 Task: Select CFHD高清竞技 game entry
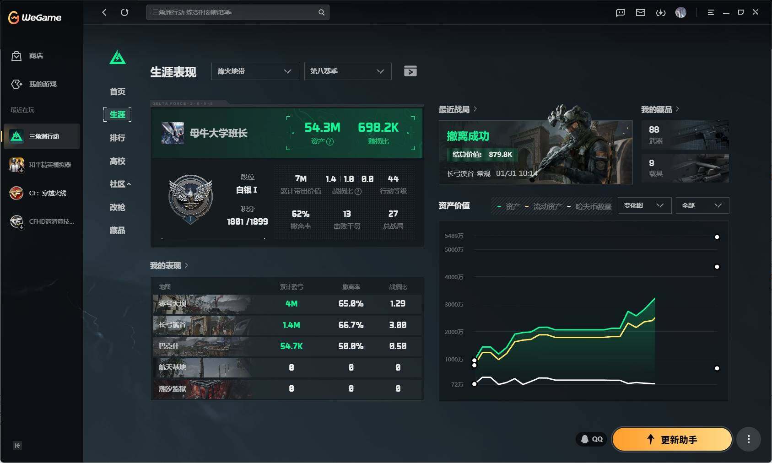[42, 221]
